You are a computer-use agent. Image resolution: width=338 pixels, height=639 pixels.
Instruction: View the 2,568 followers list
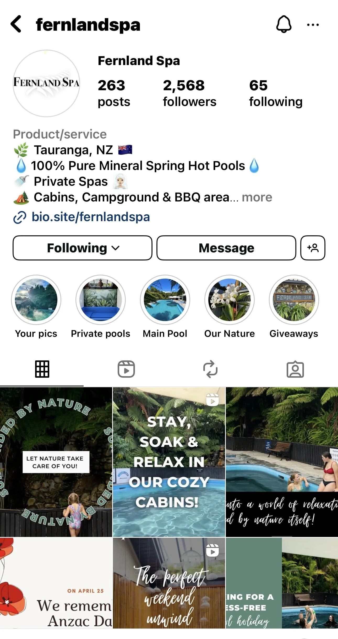click(190, 93)
